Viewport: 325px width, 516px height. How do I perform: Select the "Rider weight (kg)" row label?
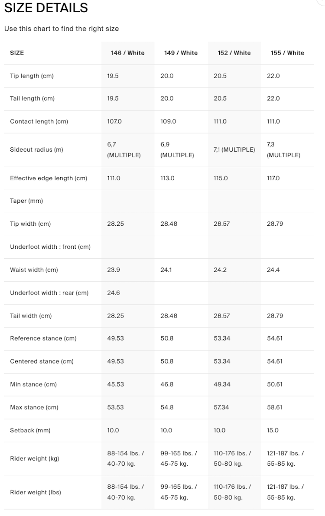point(35,459)
